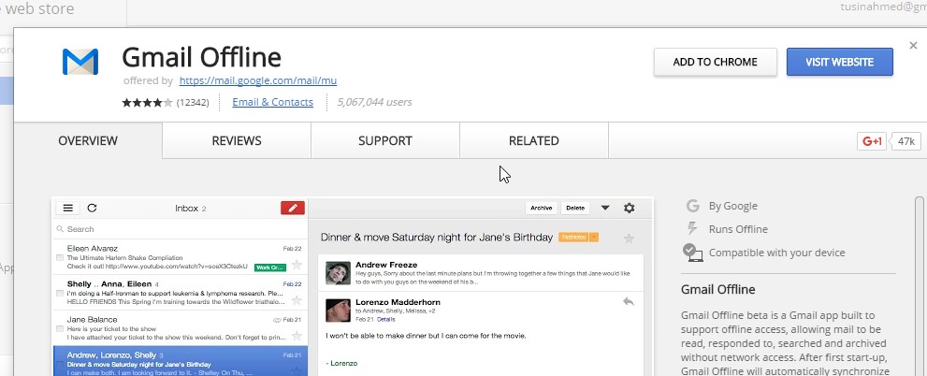Switch to the SUPPORT tab

click(x=384, y=140)
